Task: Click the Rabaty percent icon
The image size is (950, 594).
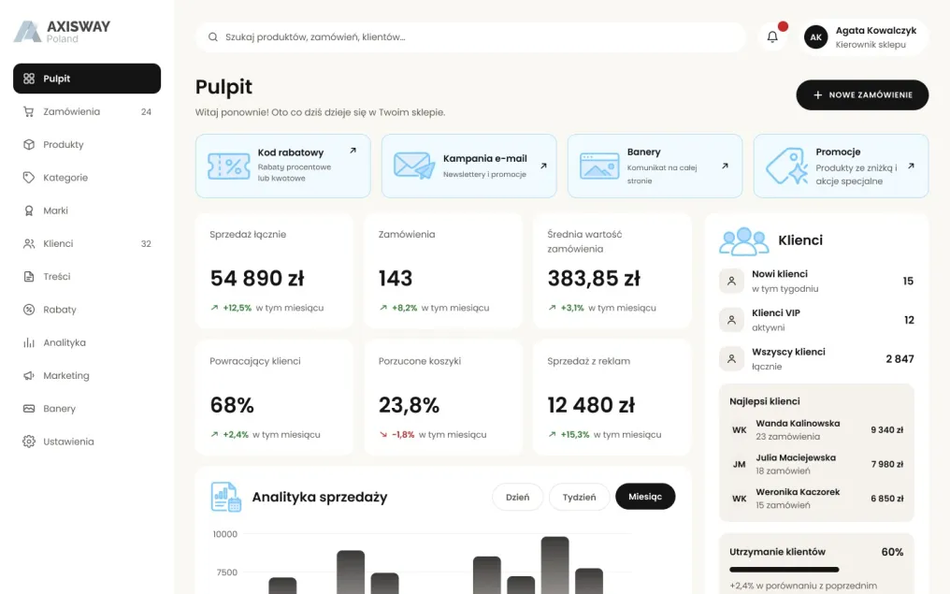Action: (x=28, y=310)
